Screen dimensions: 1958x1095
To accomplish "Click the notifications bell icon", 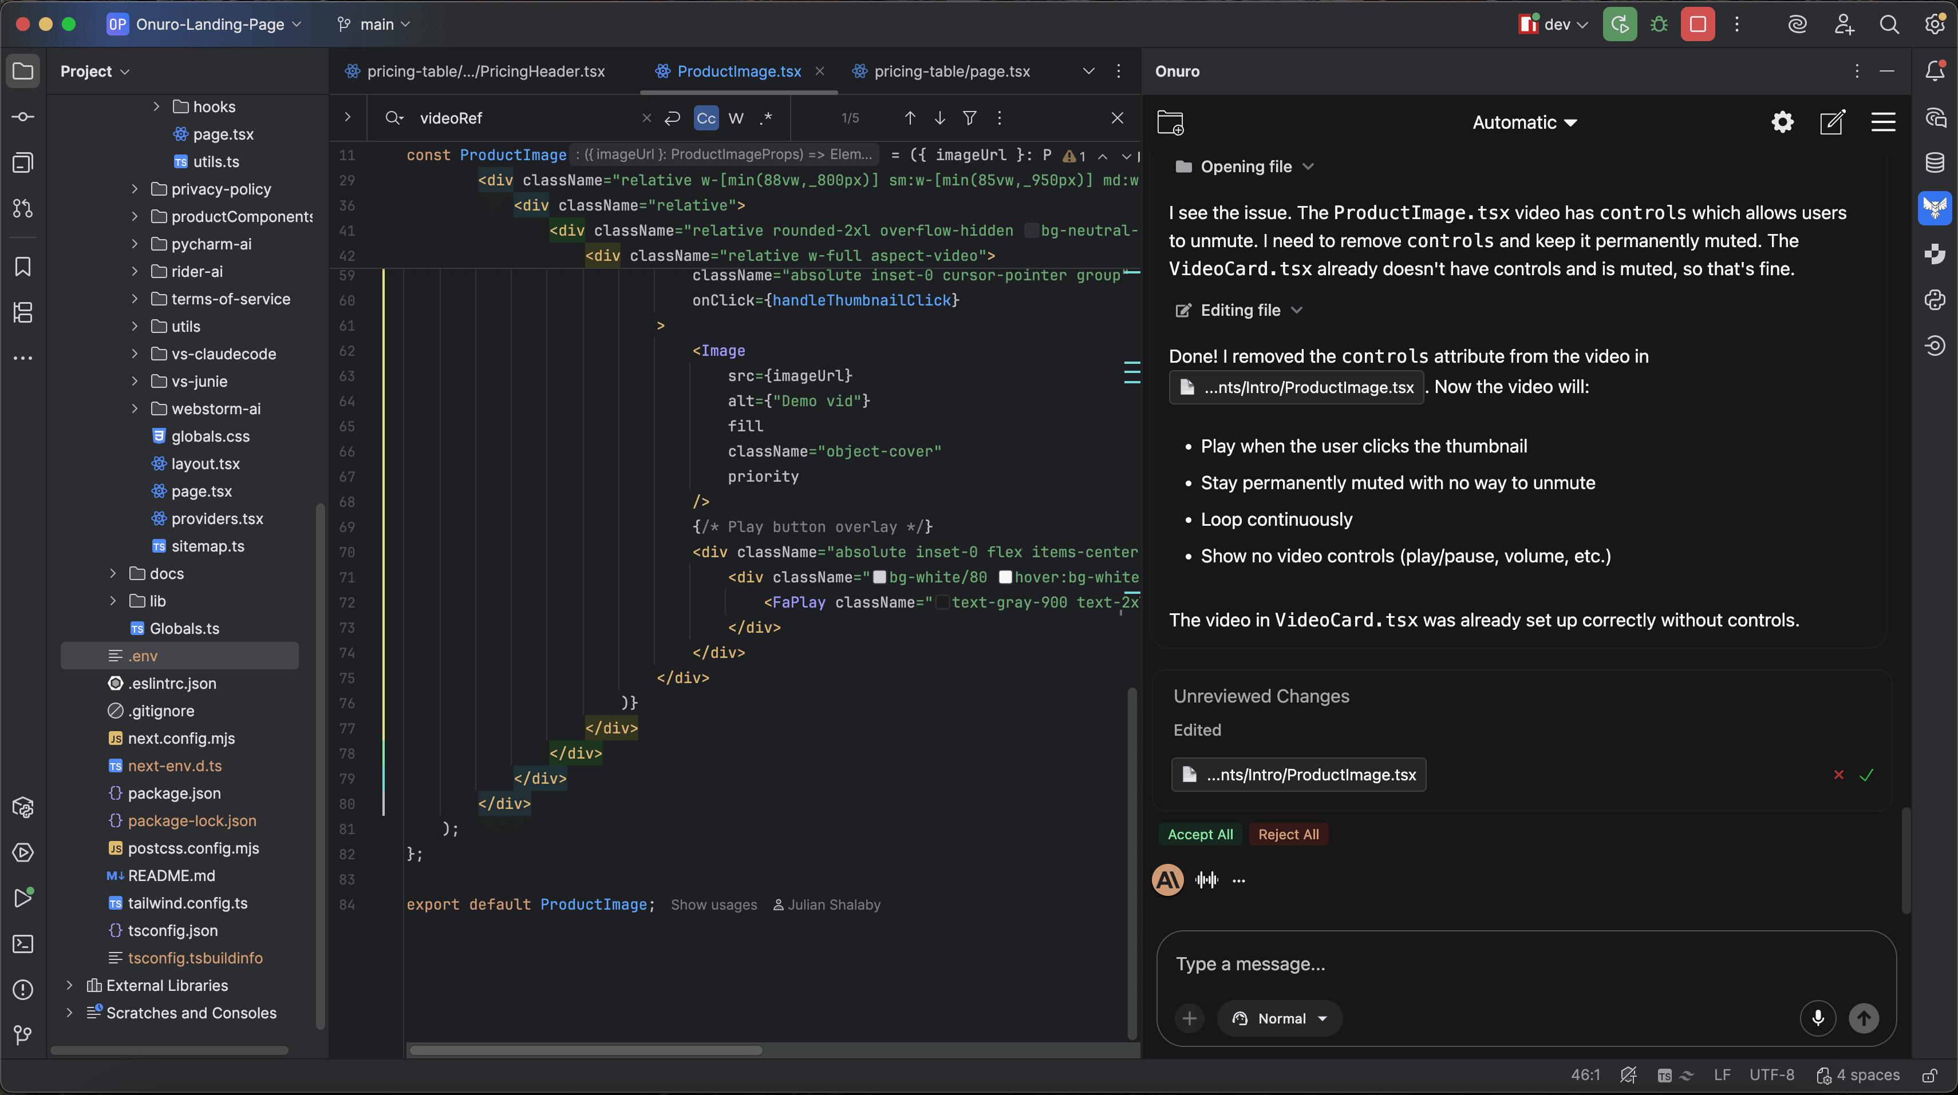I will pyautogui.click(x=1935, y=70).
